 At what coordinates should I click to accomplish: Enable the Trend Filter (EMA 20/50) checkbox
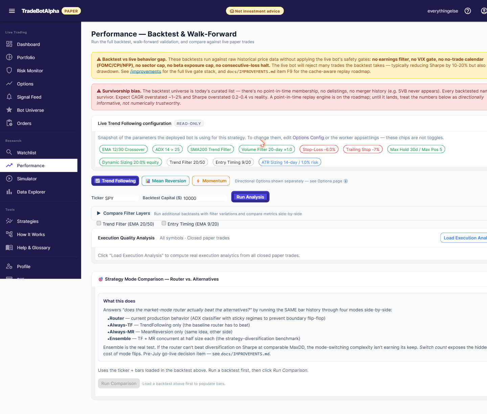[99, 223]
